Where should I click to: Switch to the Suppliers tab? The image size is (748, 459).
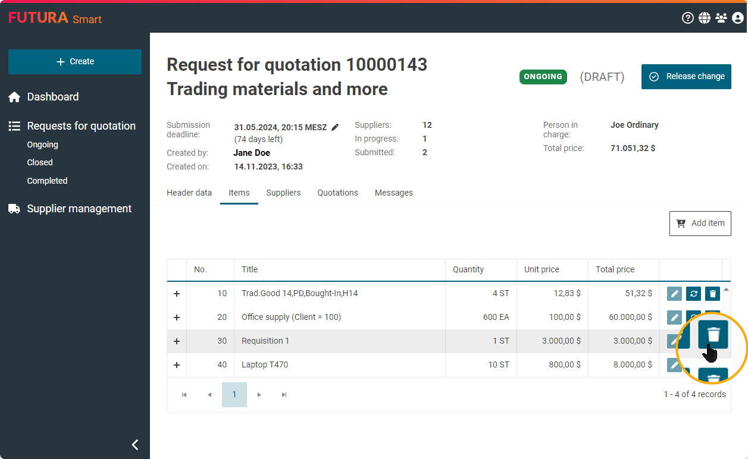283,193
